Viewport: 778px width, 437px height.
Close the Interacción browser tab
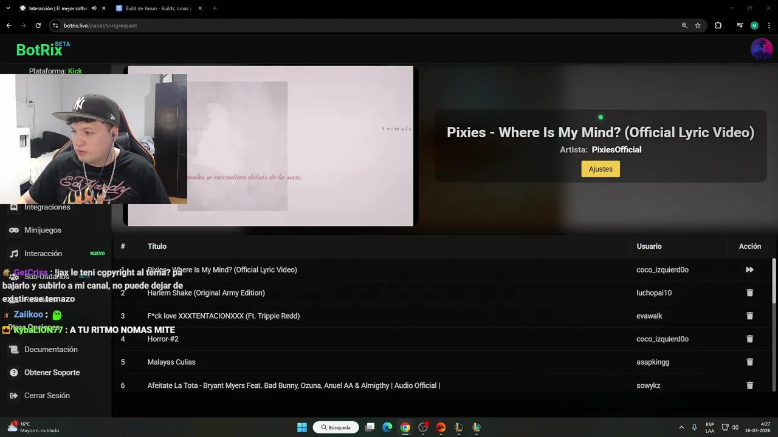point(103,8)
